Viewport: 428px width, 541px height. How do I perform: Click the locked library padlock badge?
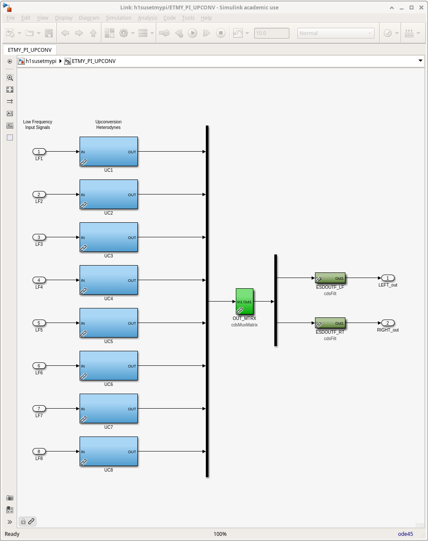click(23, 521)
